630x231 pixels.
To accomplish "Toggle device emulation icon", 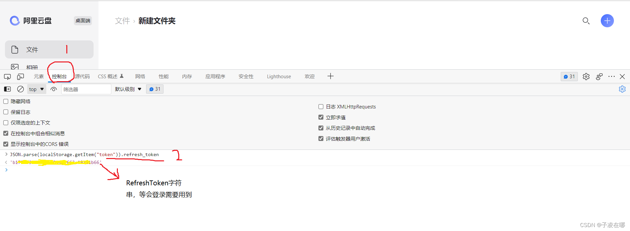I will (x=21, y=77).
